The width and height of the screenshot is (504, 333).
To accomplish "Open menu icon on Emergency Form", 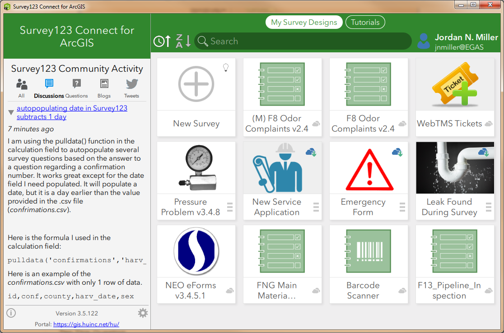I will click(402, 207).
